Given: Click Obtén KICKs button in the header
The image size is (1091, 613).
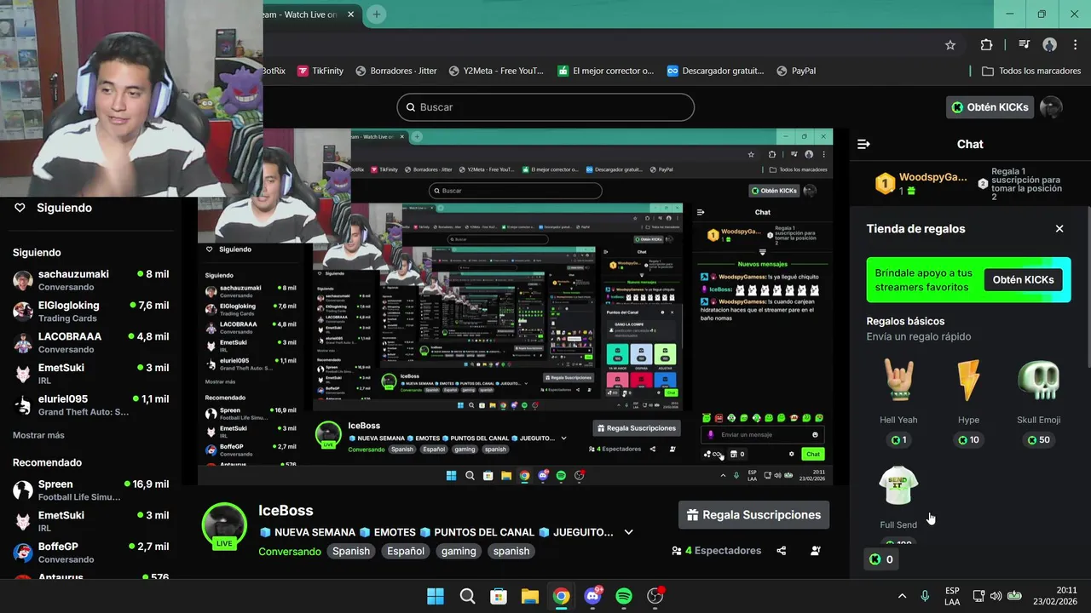Looking at the screenshot, I should 990,107.
